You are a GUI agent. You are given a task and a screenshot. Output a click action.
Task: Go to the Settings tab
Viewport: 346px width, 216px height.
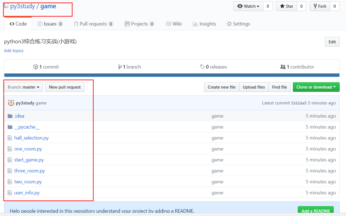pyautogui.click(x=238, y=24)
